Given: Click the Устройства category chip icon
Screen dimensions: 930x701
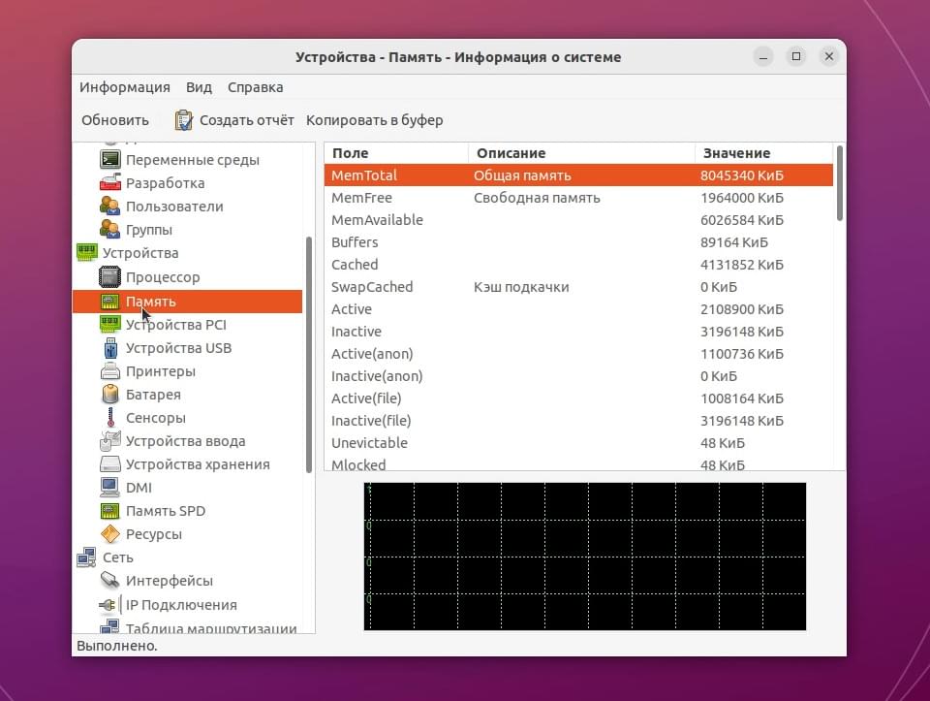Looking at the screenshot, I should 87,252.
